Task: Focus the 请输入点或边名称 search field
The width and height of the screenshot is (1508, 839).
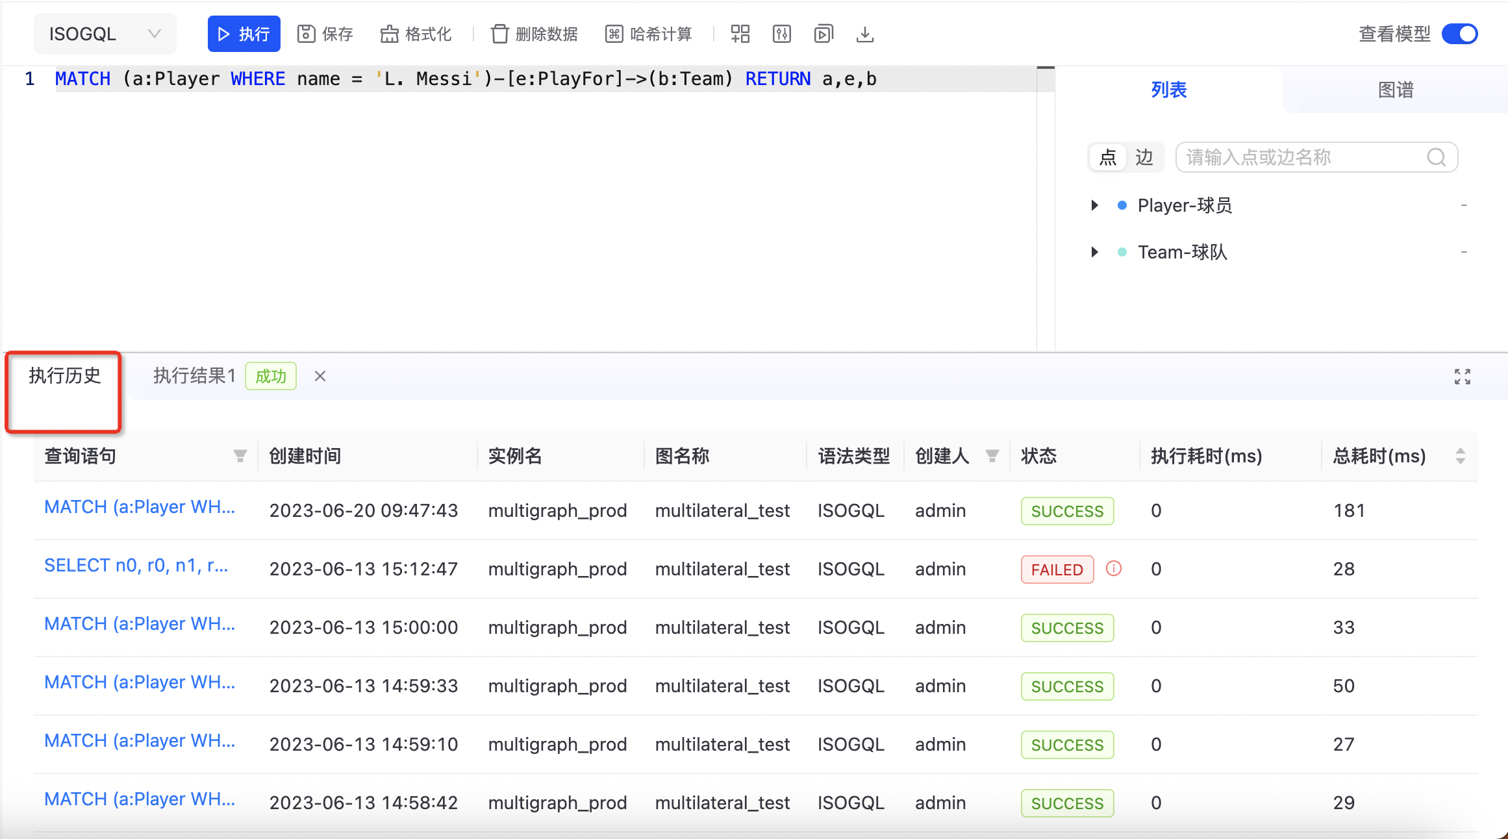Action: coord(1316,157)
